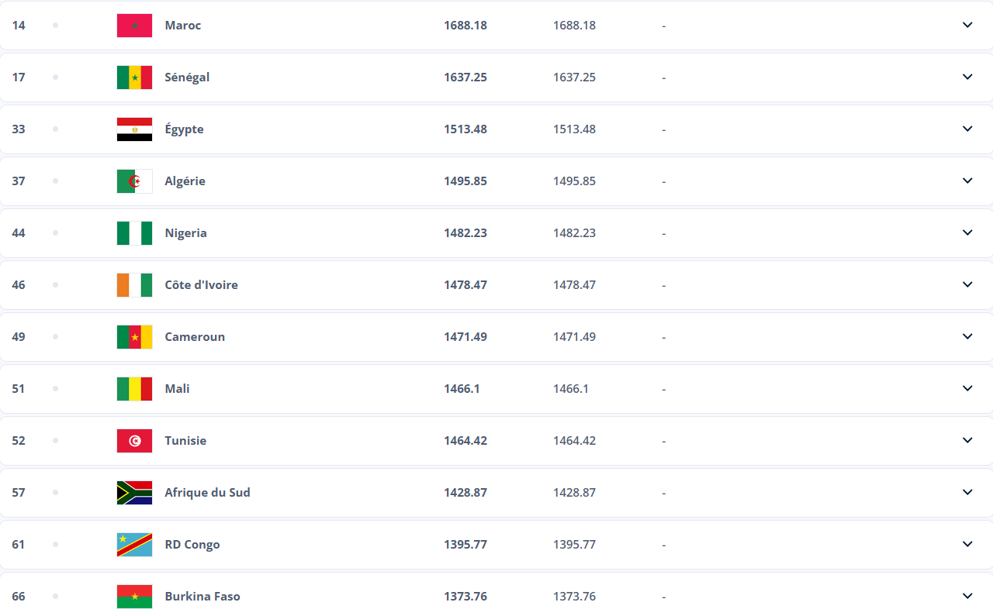
Task: Open the Mali row dropdown arrow
Action: coord(967,388)
